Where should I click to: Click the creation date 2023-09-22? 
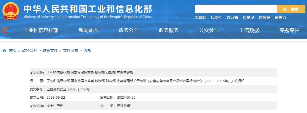click(x=56, y=98)
